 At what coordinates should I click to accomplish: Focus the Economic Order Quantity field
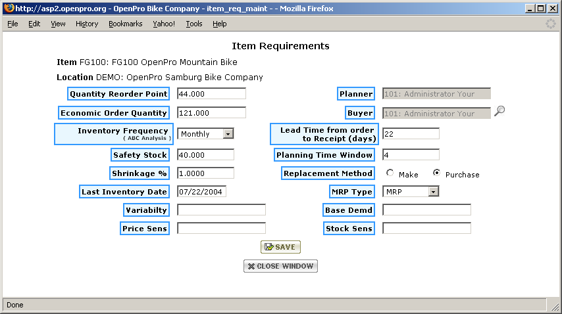(x=211, y=113)
